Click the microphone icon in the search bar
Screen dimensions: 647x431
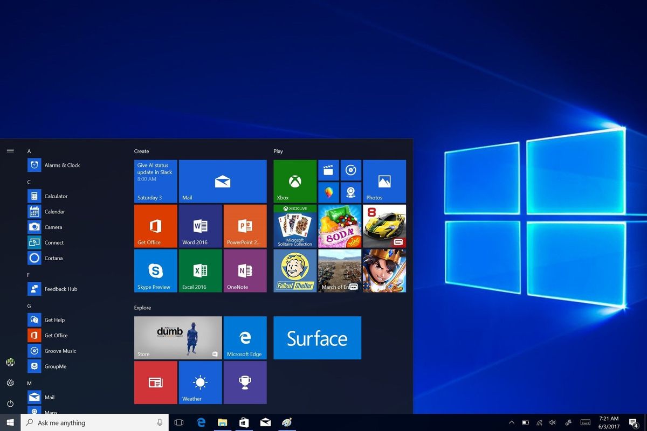[160, 422]
